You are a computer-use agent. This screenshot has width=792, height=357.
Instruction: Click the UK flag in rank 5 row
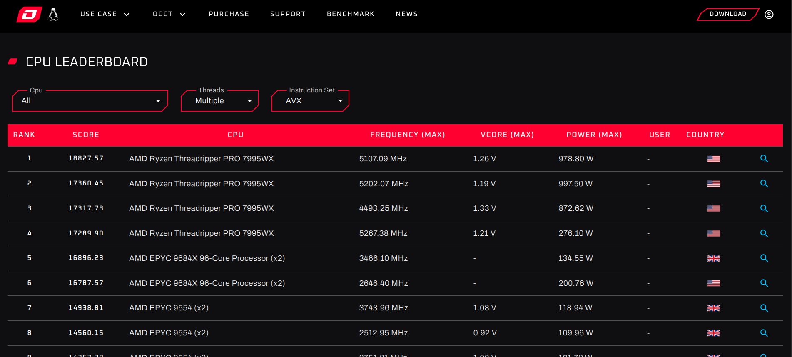pos(713,258)
